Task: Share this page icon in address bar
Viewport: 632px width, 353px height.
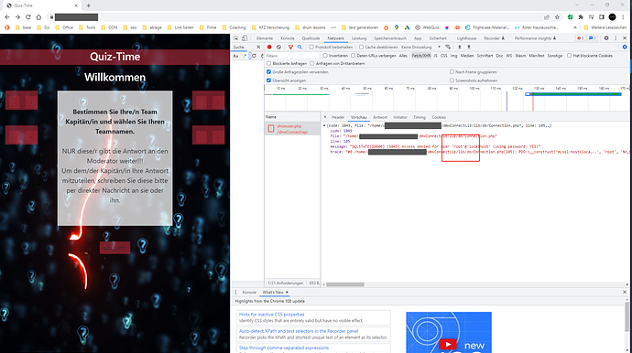Action: point(547,16)
